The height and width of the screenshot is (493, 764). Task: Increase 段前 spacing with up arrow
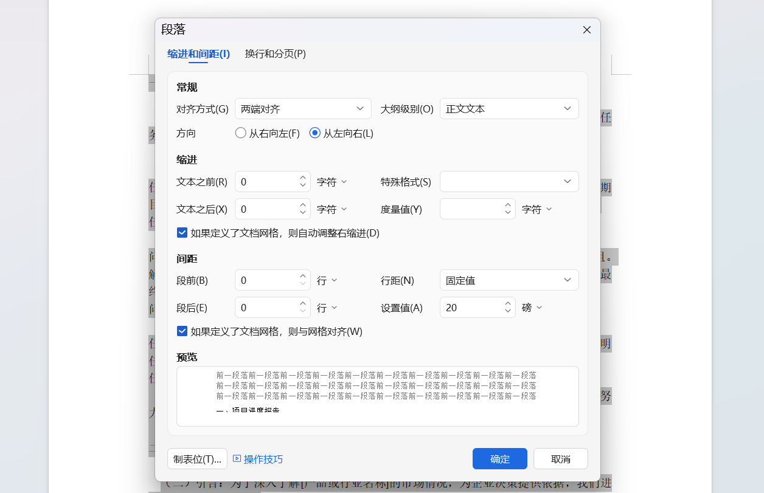[x=302, y=276]
